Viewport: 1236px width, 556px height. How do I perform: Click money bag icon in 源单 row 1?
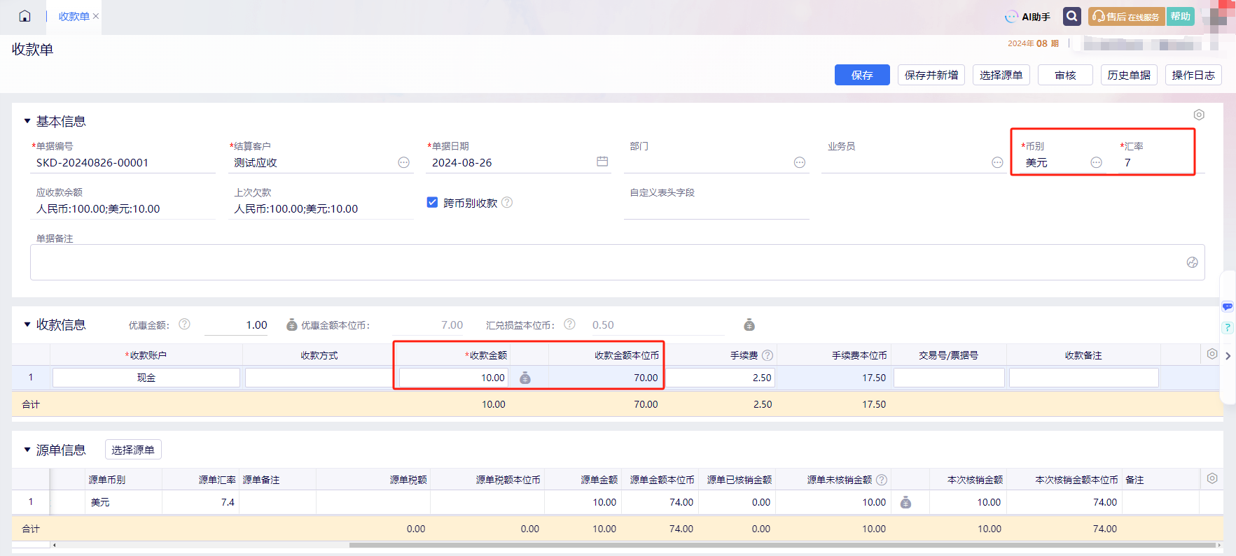(x=905, y=502)
